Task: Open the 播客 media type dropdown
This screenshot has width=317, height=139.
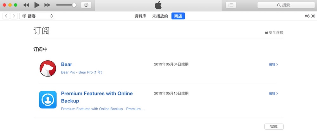Action: [x=37, y=16]
